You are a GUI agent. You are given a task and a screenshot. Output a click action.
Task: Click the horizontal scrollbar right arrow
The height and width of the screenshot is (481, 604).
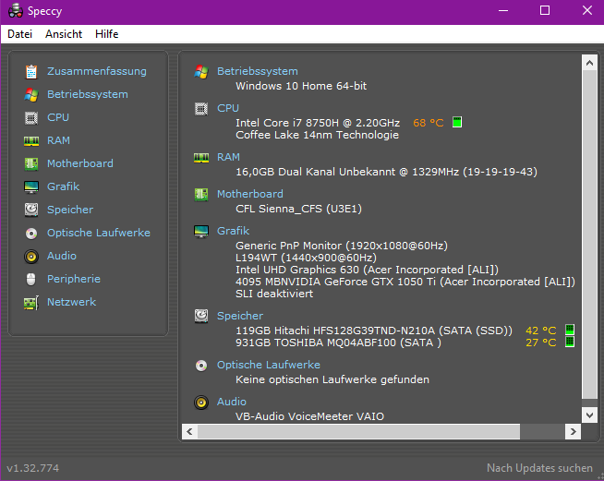click(574, 432)
